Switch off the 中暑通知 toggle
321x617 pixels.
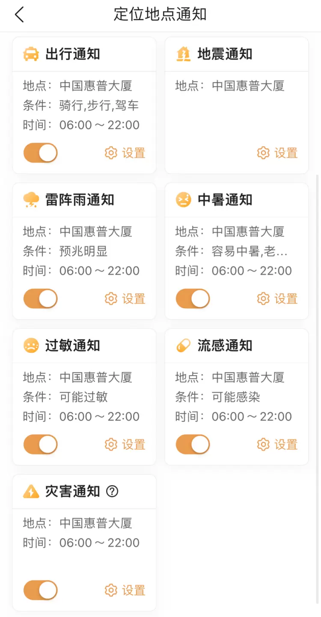[x=193, y=298]
